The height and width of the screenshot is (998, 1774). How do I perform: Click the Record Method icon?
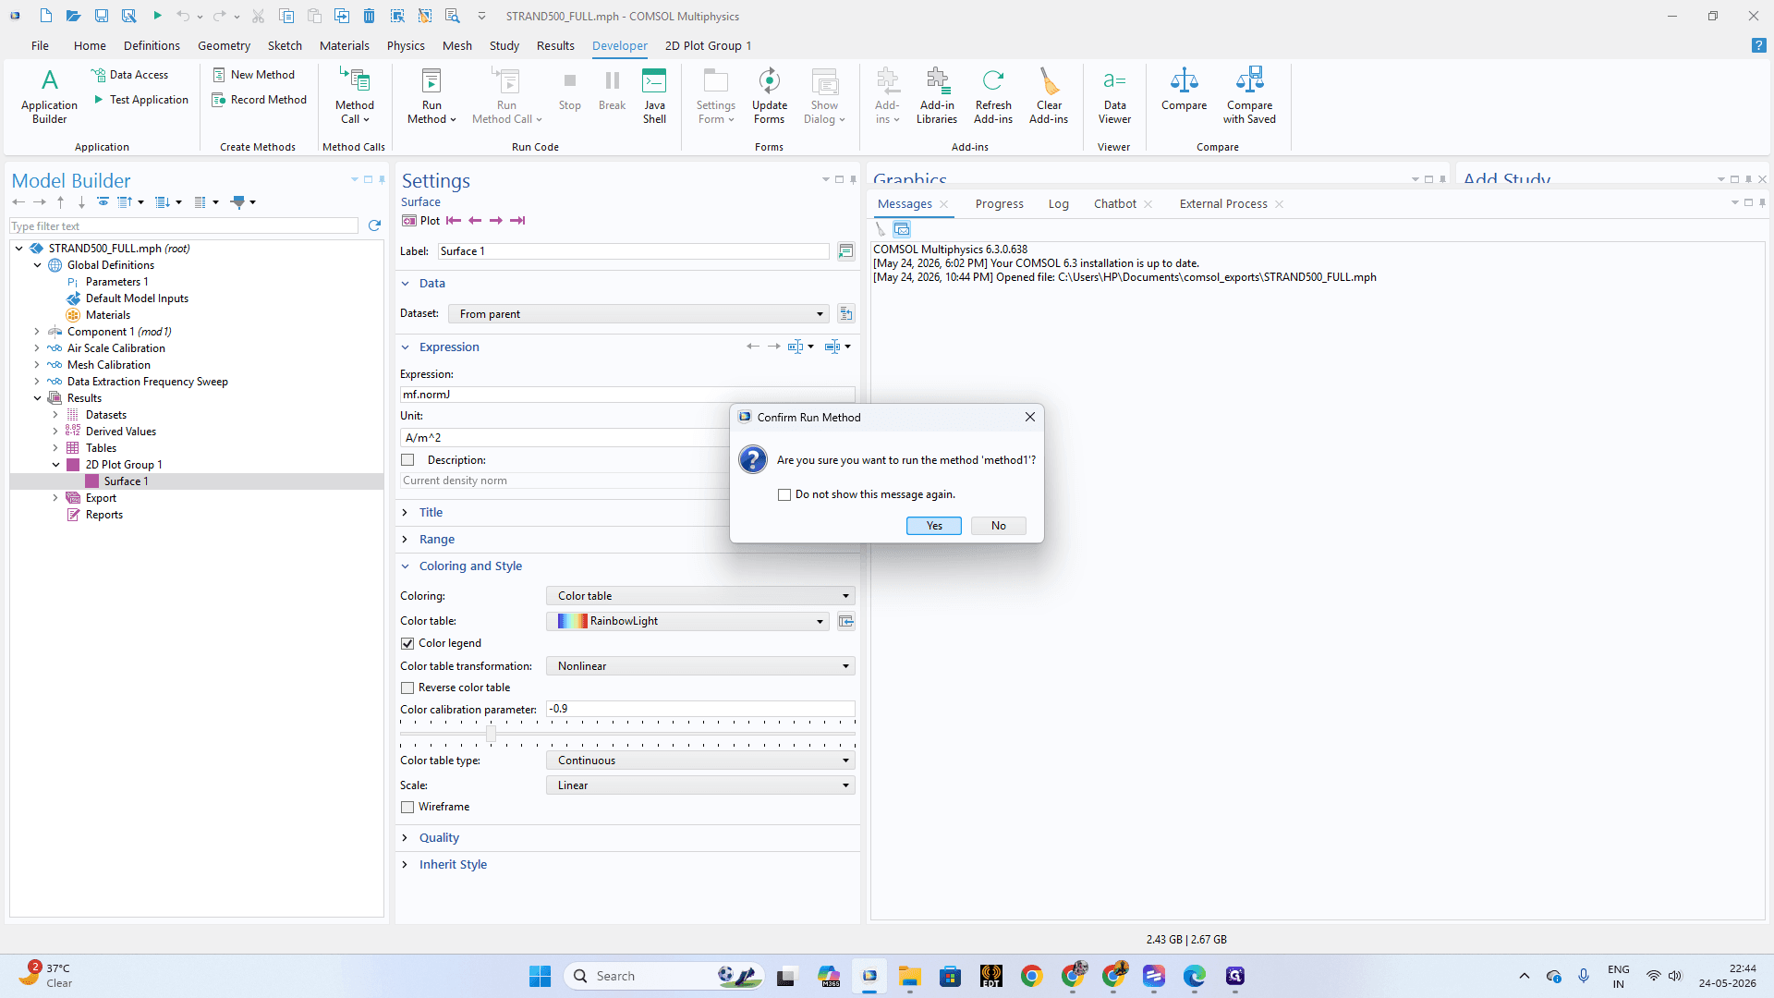pos(219,100)
